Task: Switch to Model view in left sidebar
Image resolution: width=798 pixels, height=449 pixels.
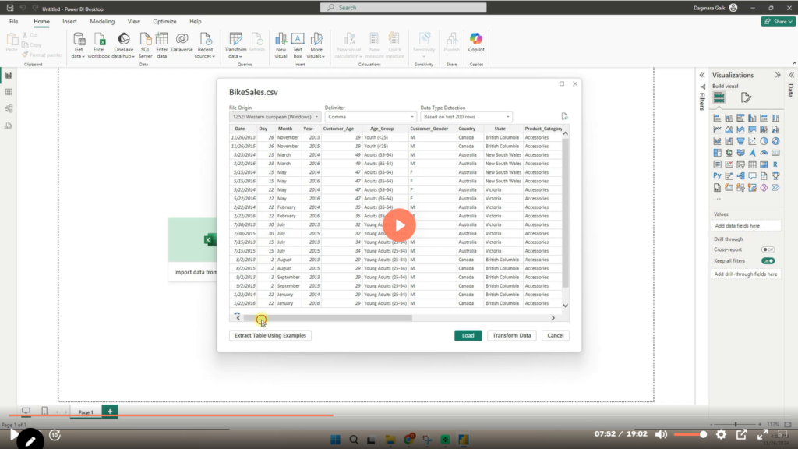Action: pyautogui.click(x=9, y=109)
